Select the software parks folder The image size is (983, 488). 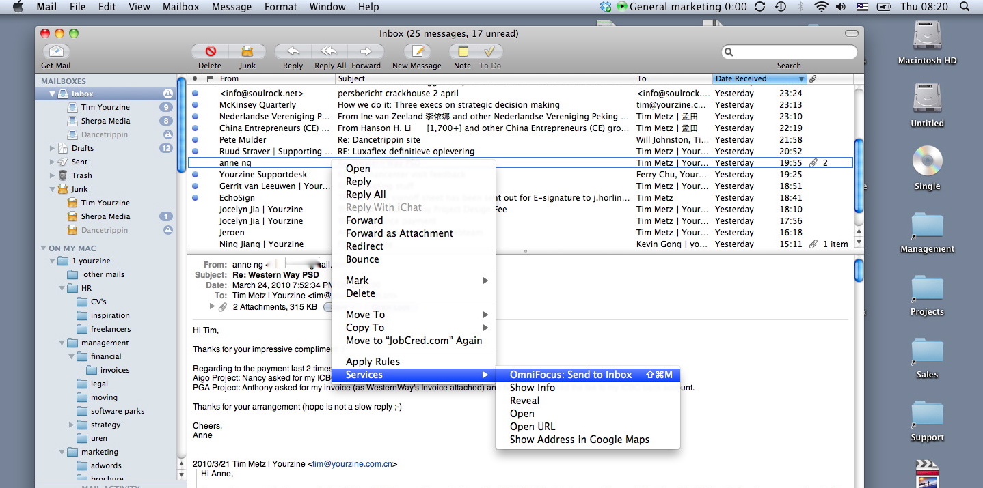118,411
